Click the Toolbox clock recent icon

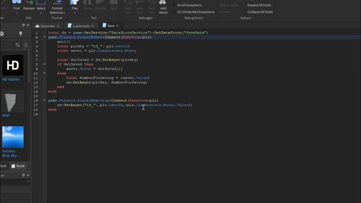(x=2, y=34)
